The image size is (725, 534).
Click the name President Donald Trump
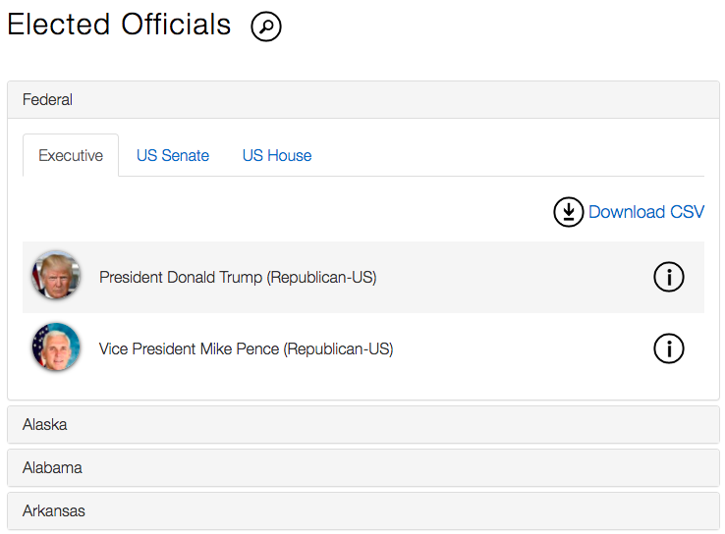click(181, 278)
